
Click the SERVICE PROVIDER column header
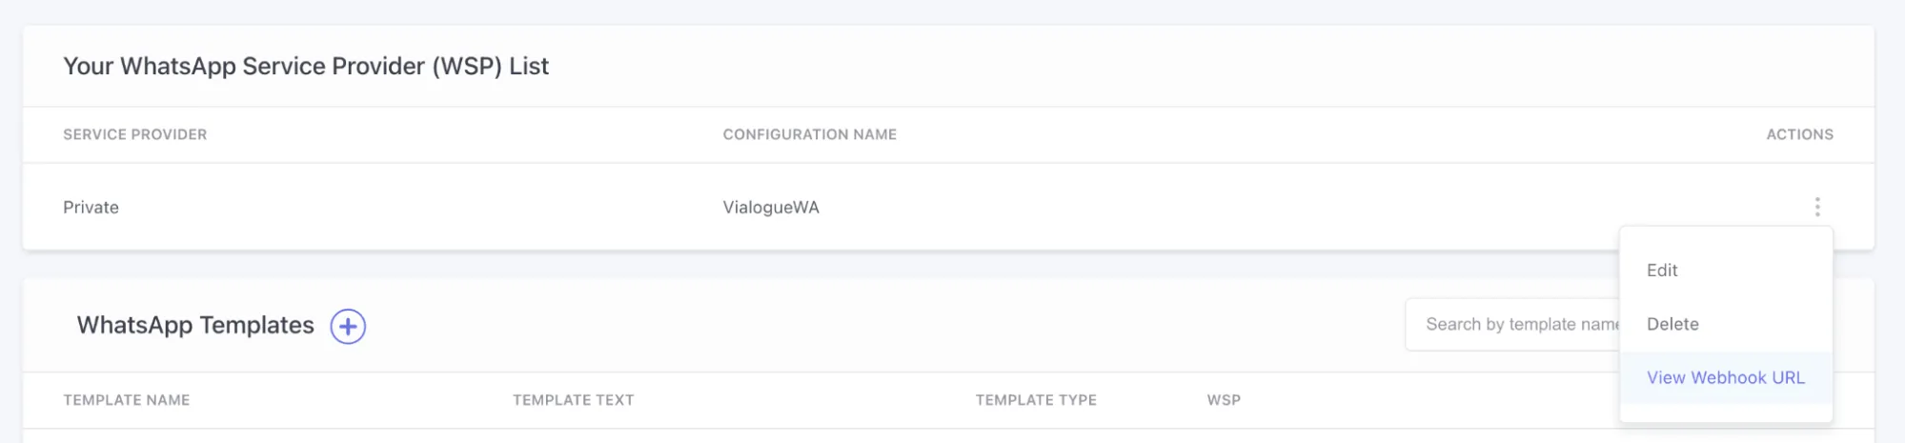[135, 134]
